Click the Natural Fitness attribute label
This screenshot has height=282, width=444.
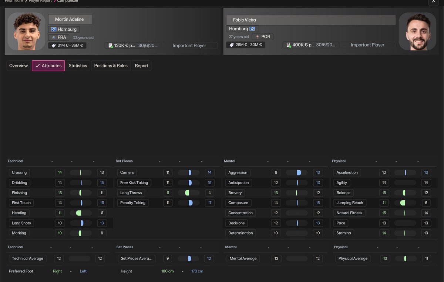(349, 213)
